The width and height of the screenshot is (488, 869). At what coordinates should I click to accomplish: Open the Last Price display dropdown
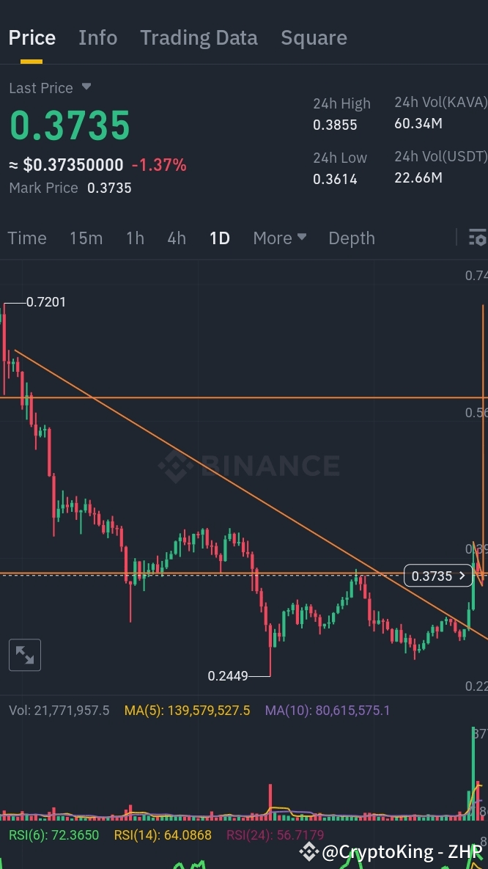tap(50, 87)
